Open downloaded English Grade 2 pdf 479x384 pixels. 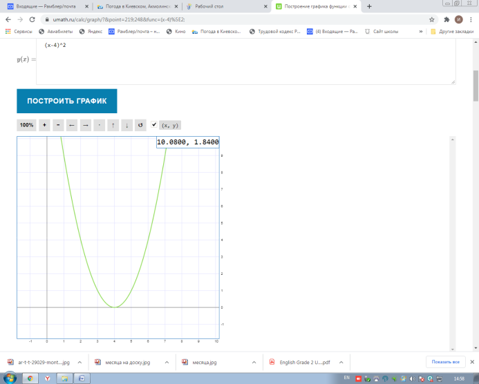tap(301, 363)
